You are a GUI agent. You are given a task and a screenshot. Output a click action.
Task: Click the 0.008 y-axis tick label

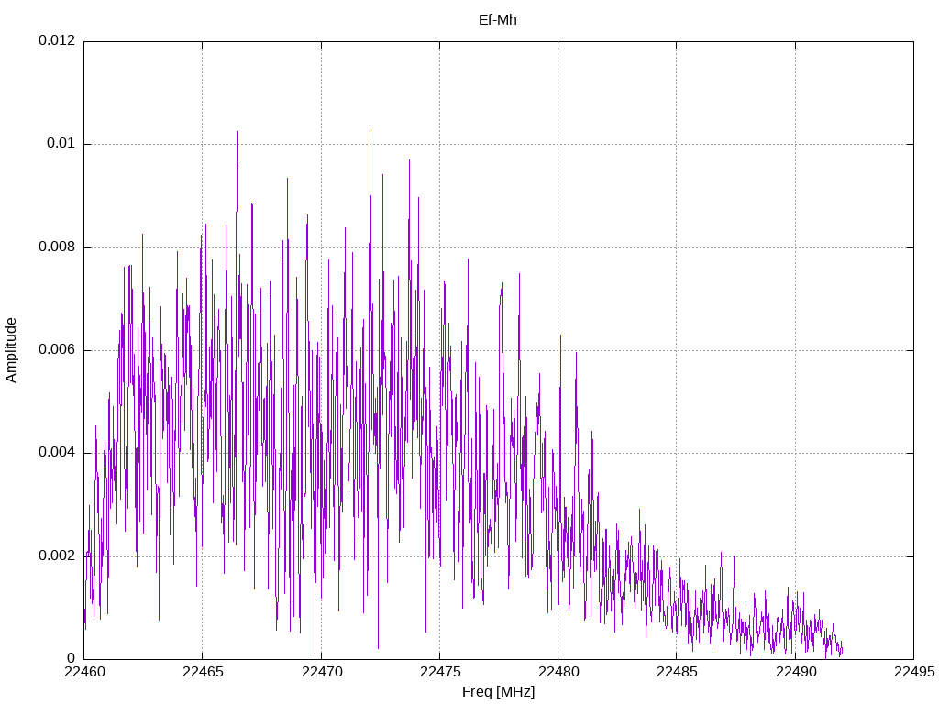(x=57, y=247)
